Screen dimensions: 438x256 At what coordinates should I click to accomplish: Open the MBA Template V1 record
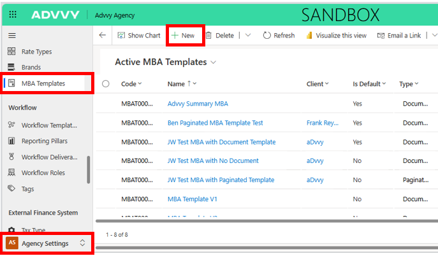(x=192, y=199)
